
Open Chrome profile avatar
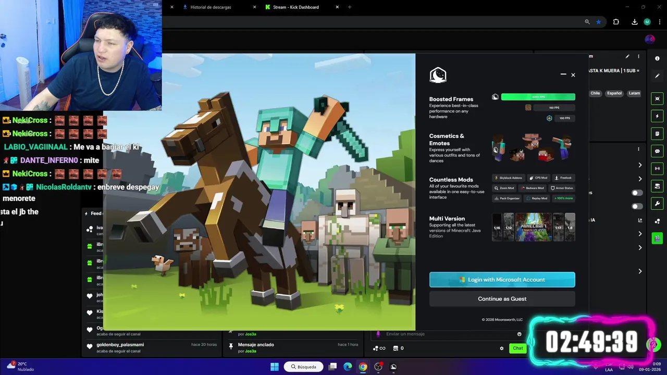647,22
